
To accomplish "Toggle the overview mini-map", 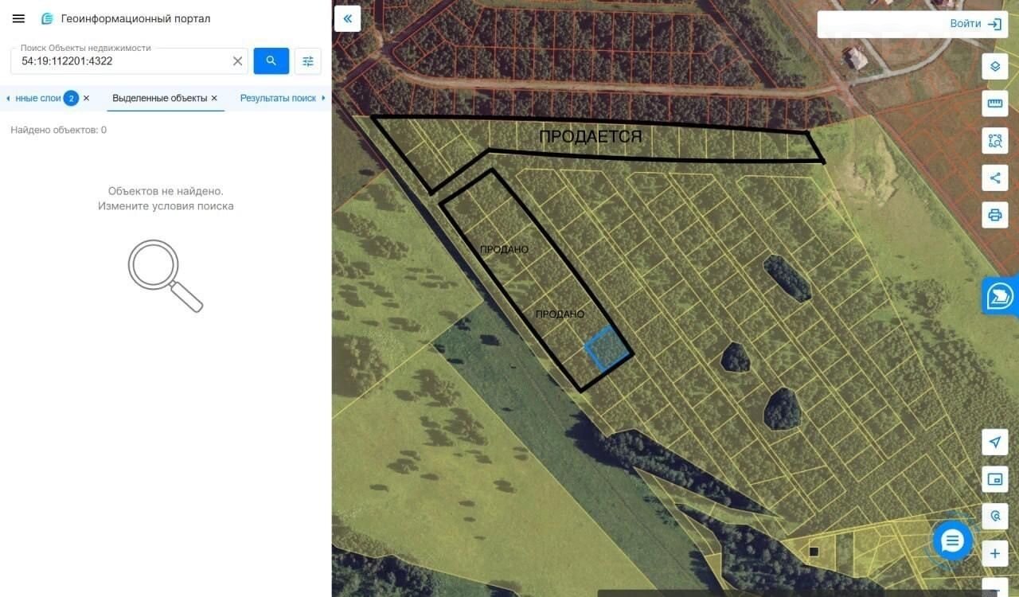I will point(995,478).
